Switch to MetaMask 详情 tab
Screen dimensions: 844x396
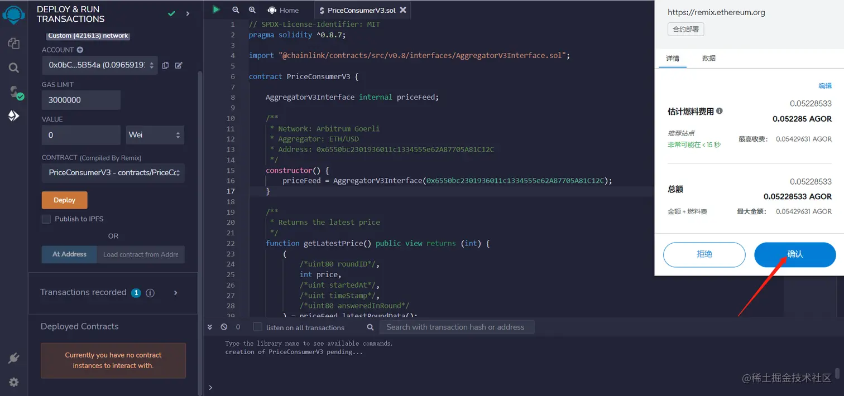(673, 58)
